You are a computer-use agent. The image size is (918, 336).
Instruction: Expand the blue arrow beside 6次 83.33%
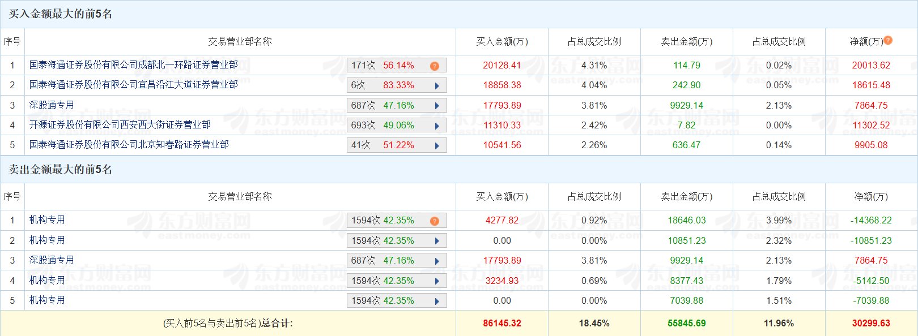pyautogui.click(x=437, y=86)
